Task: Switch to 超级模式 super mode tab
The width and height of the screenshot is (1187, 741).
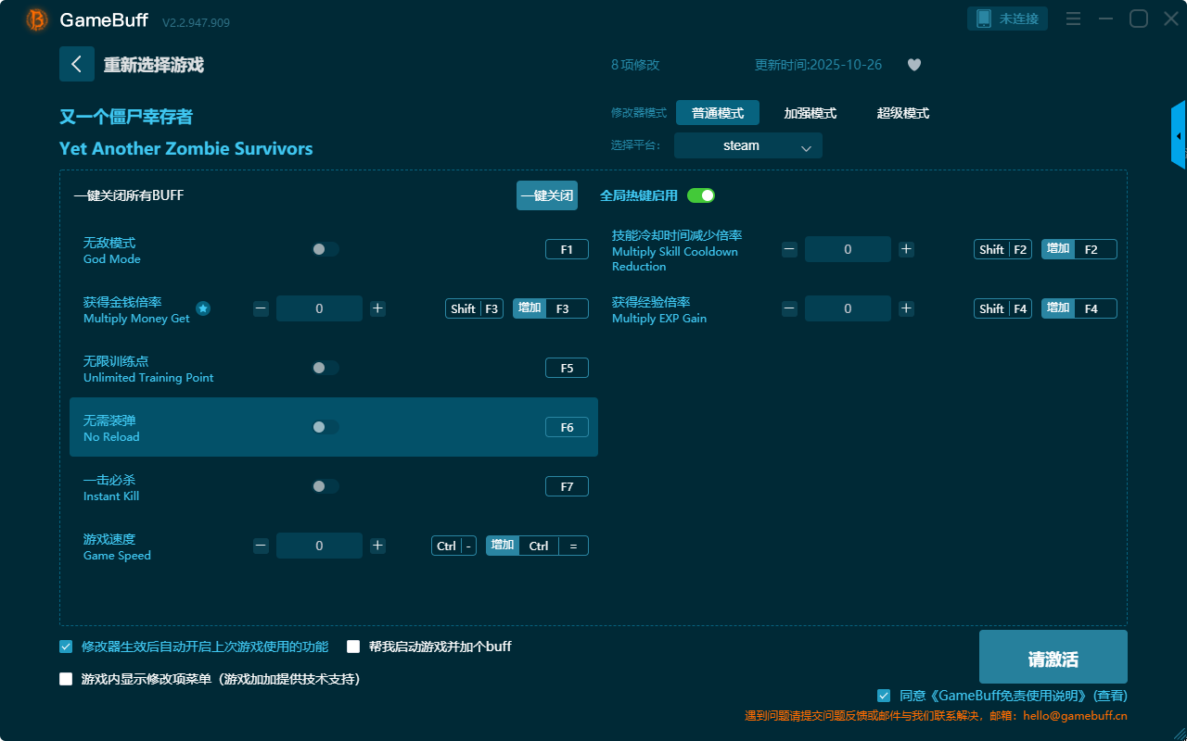Action: tap(902, 113)
